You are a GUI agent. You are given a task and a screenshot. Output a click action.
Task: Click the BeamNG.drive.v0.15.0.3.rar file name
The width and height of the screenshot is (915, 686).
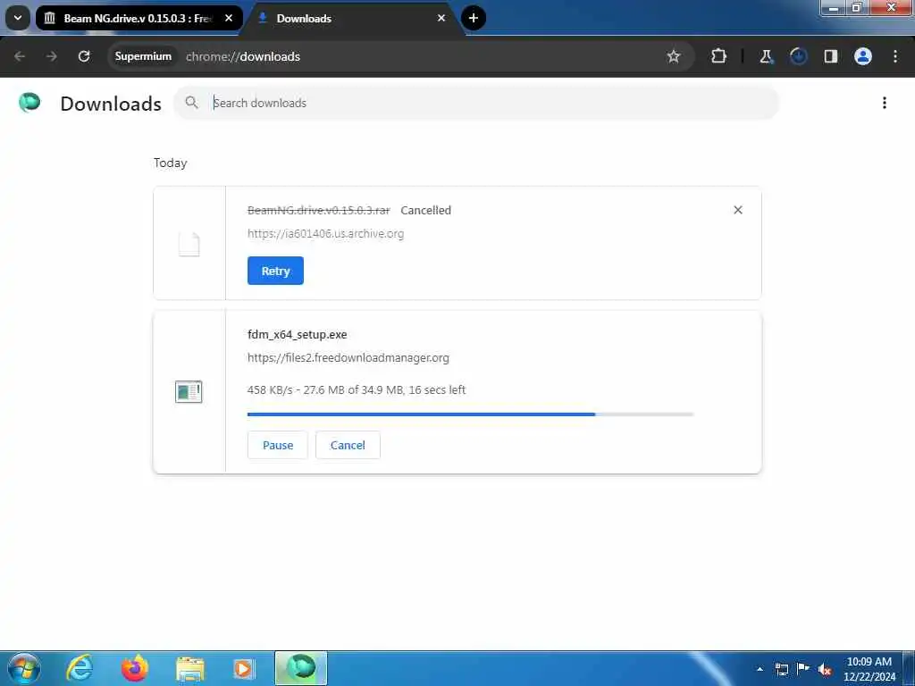(x=319, y=211)
